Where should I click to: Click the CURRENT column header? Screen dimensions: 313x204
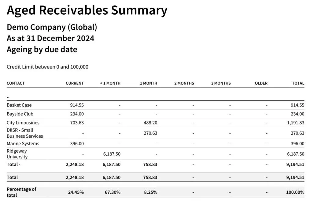coord(75,83)
